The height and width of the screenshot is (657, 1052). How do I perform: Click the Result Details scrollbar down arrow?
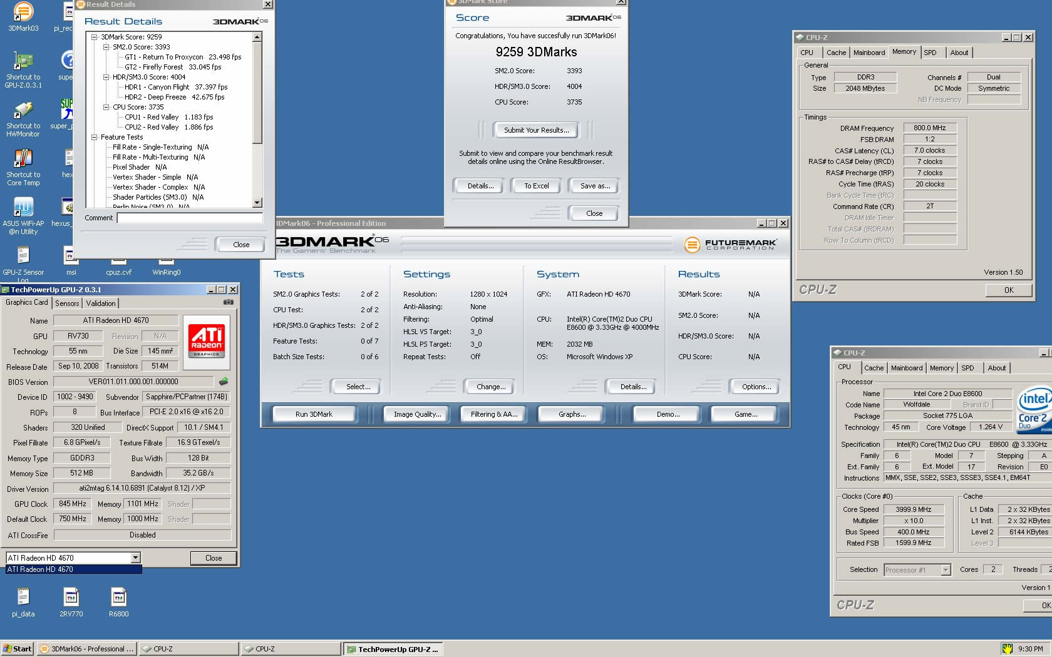point(257,203)
